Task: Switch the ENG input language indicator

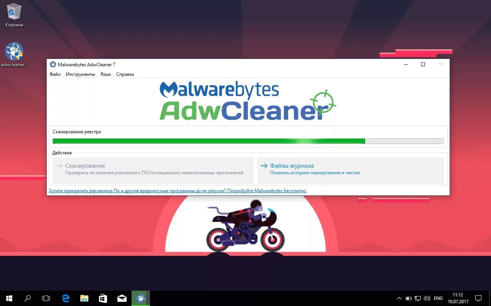Action: pyautogui.click(x=438, y=298)
